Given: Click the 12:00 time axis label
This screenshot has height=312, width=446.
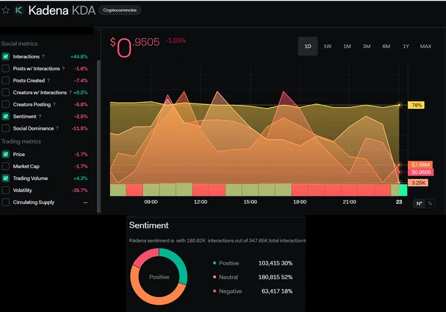Looking at the screenshot, I should [x=201, y=202].
